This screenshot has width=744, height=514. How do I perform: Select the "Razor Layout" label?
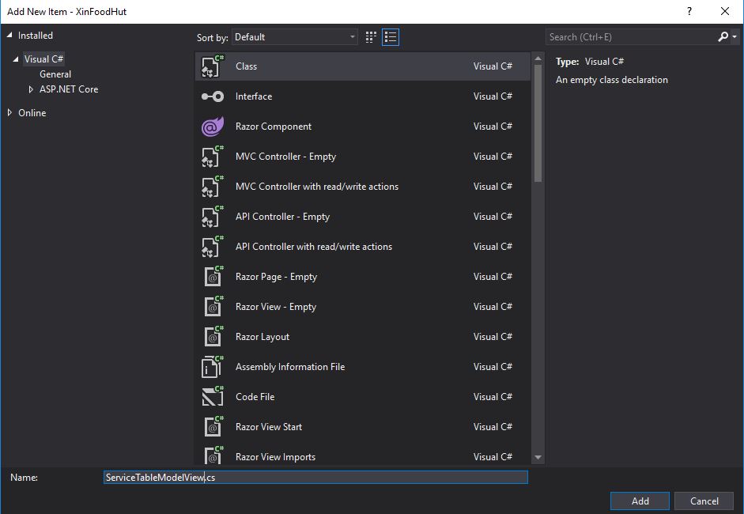(x=262, y=337)
